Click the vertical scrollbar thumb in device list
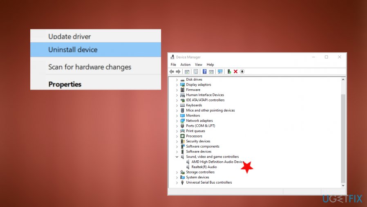Viewport: 367px width, 207px height. coord(343,139)
